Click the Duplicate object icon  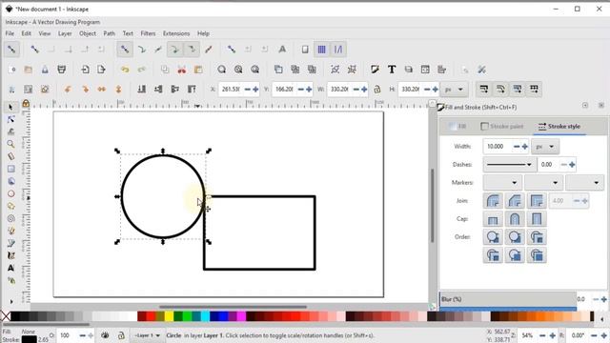coord(278,70)
